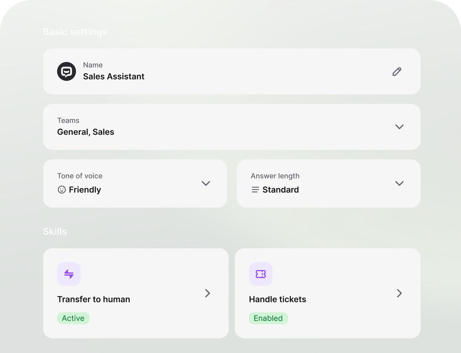Click the Sales Assistant name text
This screenshot has width=461, height=353.
[114, 76]
